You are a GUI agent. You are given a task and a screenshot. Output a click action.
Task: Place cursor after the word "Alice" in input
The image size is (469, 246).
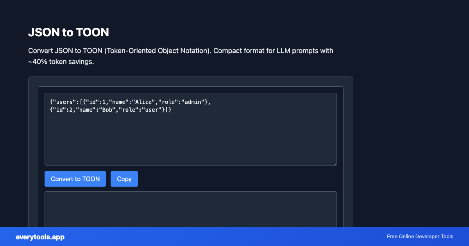click(x=152, y=102)
